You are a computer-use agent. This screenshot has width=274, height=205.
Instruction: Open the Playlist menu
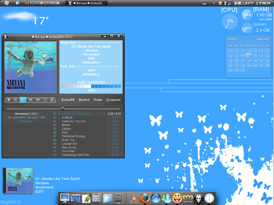[x=98, y=100]
